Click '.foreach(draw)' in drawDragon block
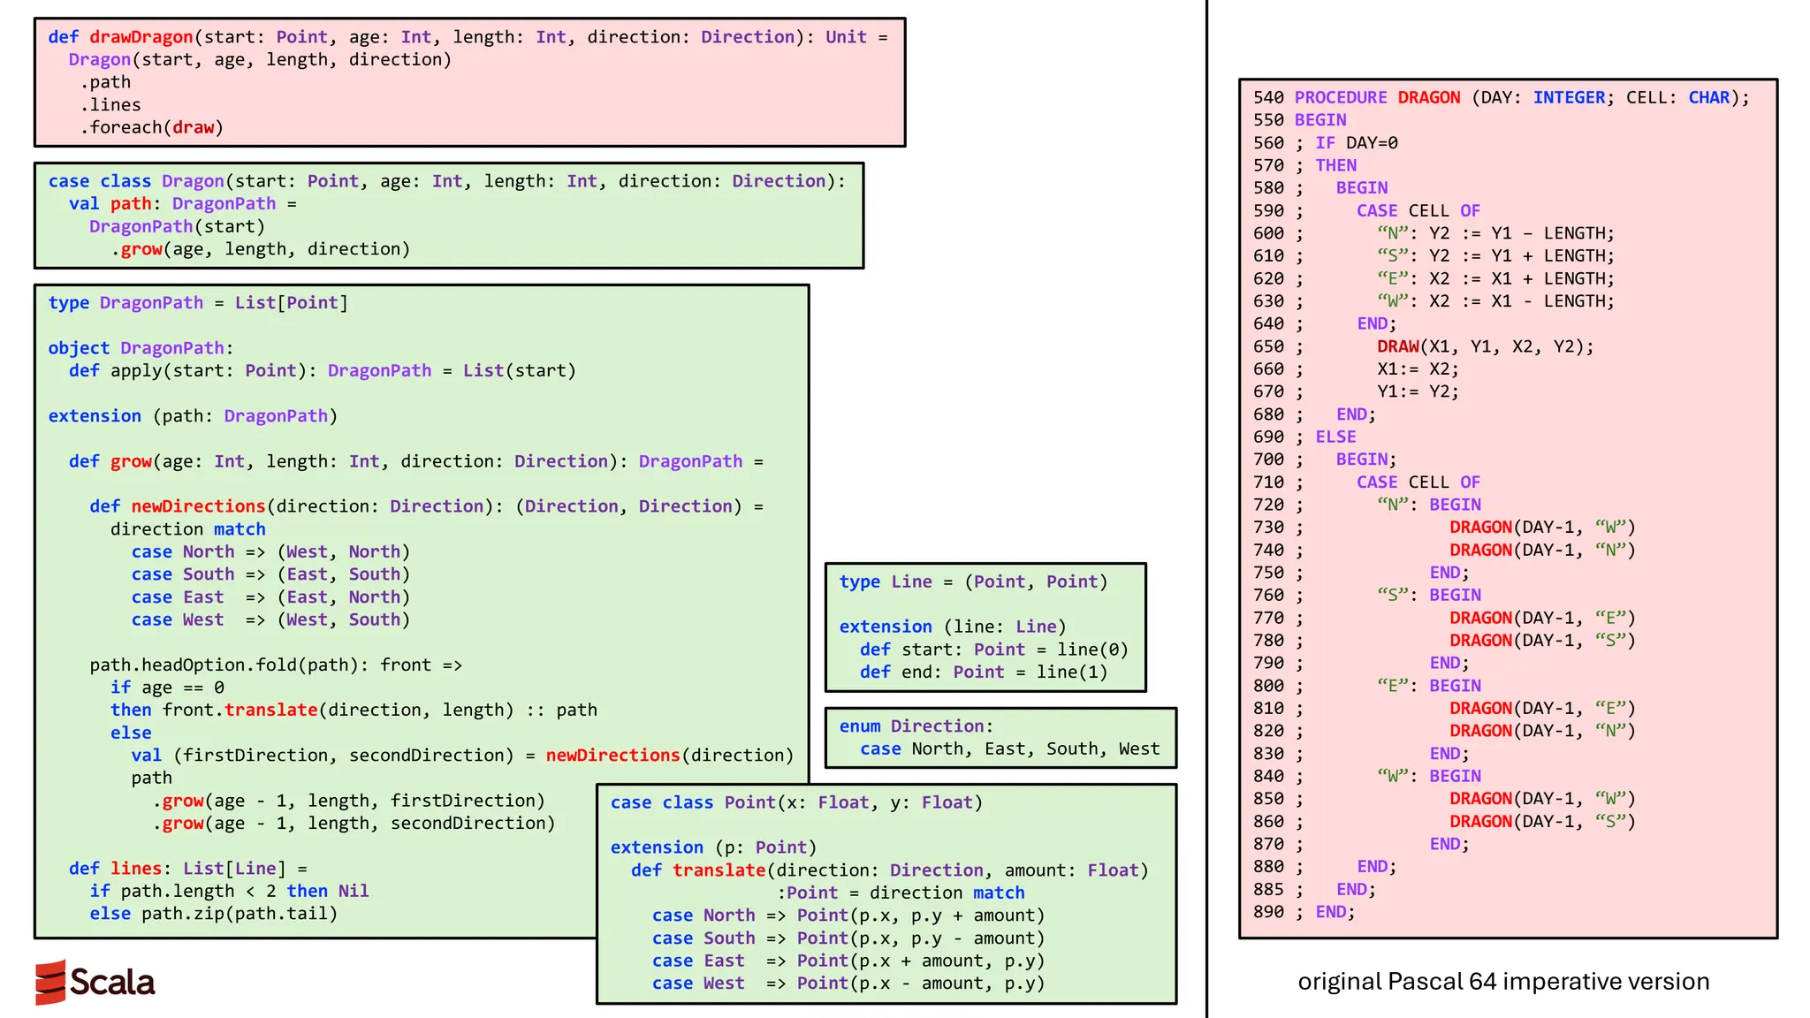This screenshot has height=1018, width=1810. 152,127
